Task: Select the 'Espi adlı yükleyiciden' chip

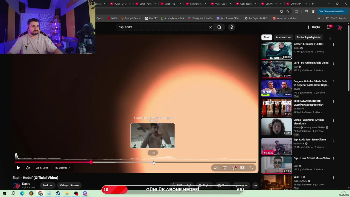Action: point(309,37)
